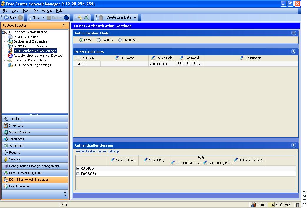Open the Topology feature icon
The image size is (307, 208).
coord(6,119)
